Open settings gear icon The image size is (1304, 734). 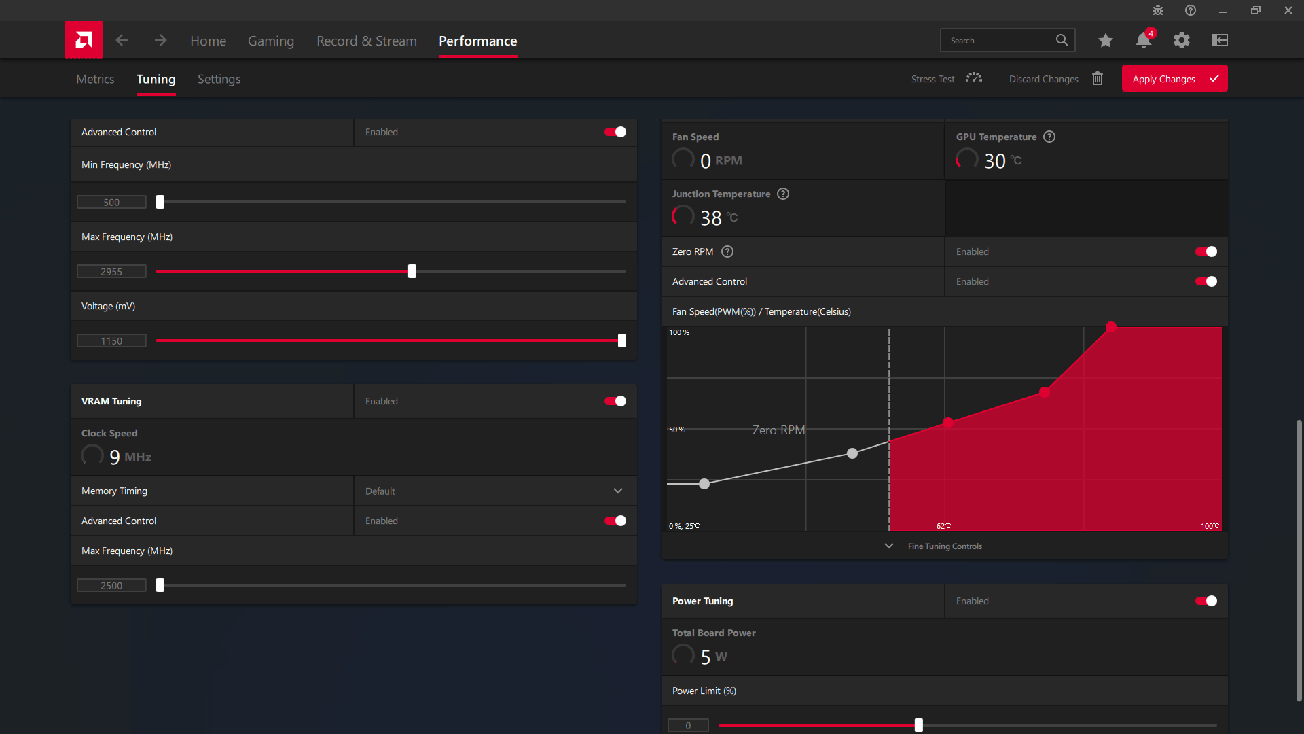click(x=1182, y=40)
